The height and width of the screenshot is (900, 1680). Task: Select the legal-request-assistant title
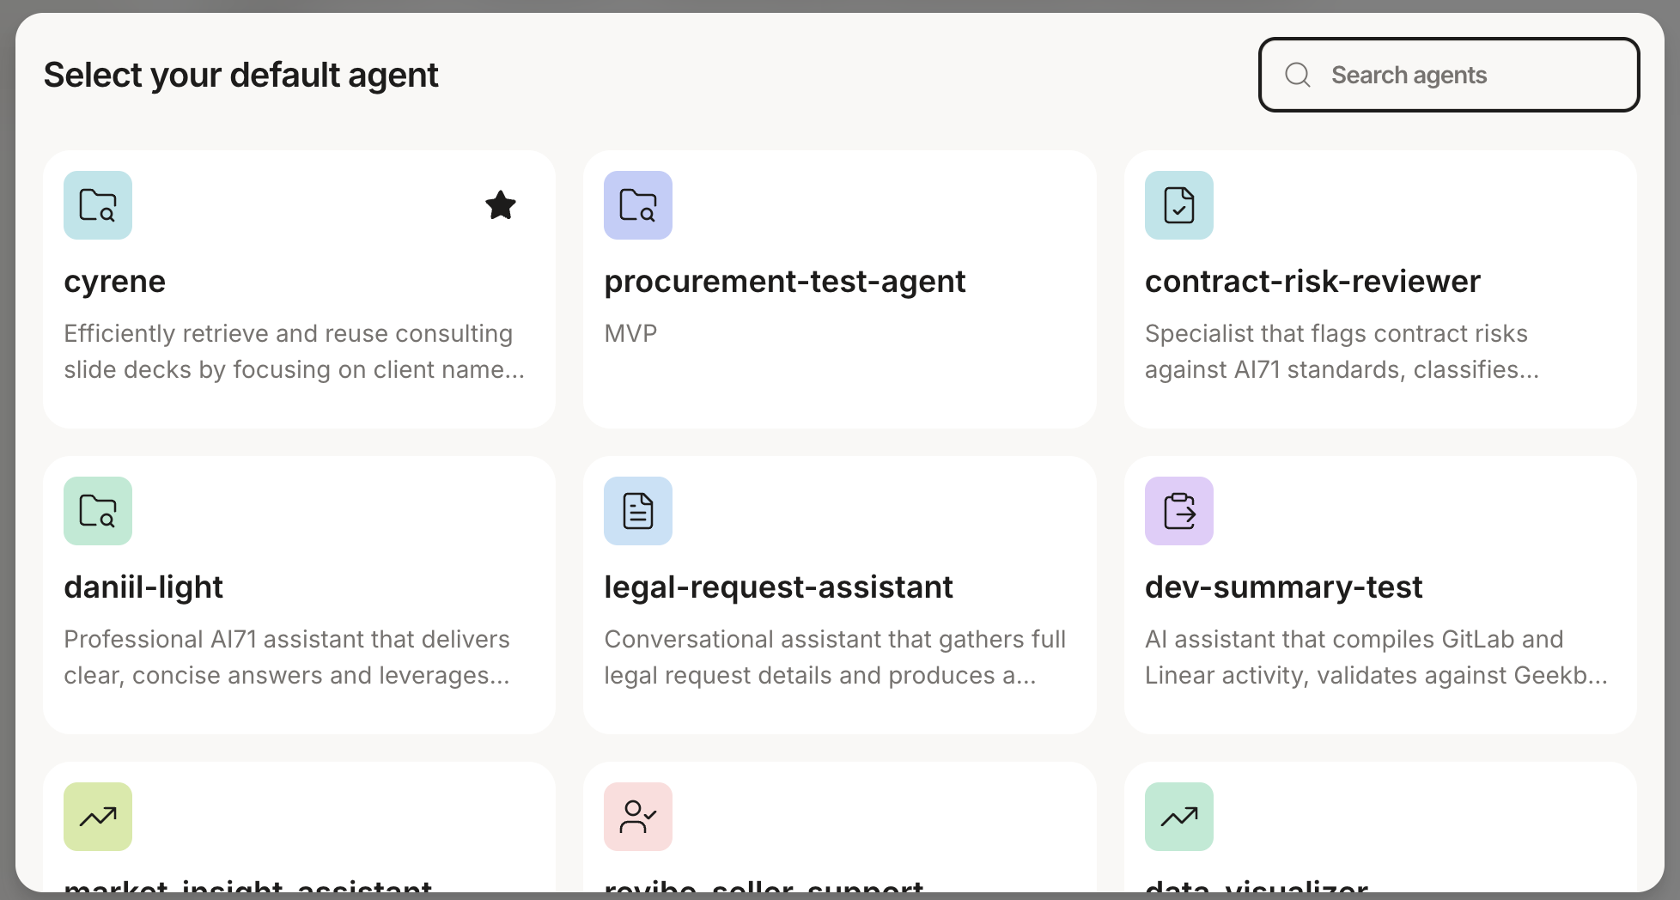[778, 587]
